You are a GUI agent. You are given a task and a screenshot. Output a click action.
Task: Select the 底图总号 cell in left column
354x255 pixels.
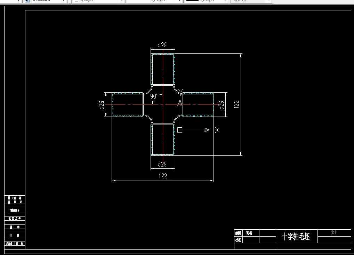click(x=15, y=219)
